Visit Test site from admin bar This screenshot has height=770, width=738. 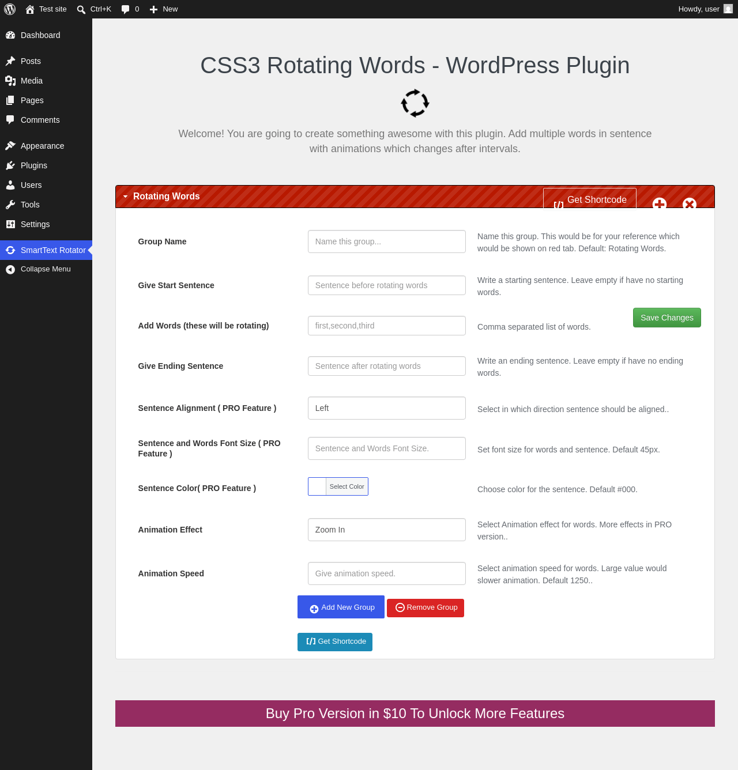click(x=46, y=9)
